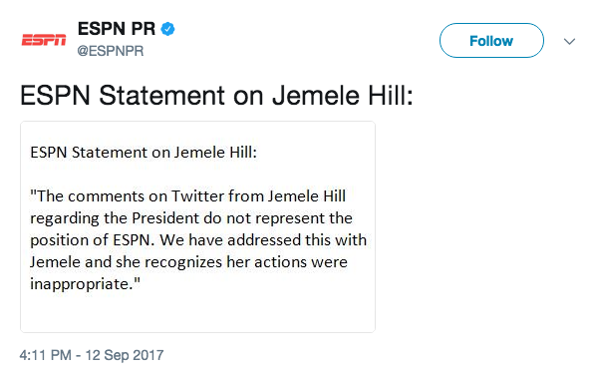
Task: Open the ESPN PR profile name link
Action: pyautogui.click(x=117, y=29)
